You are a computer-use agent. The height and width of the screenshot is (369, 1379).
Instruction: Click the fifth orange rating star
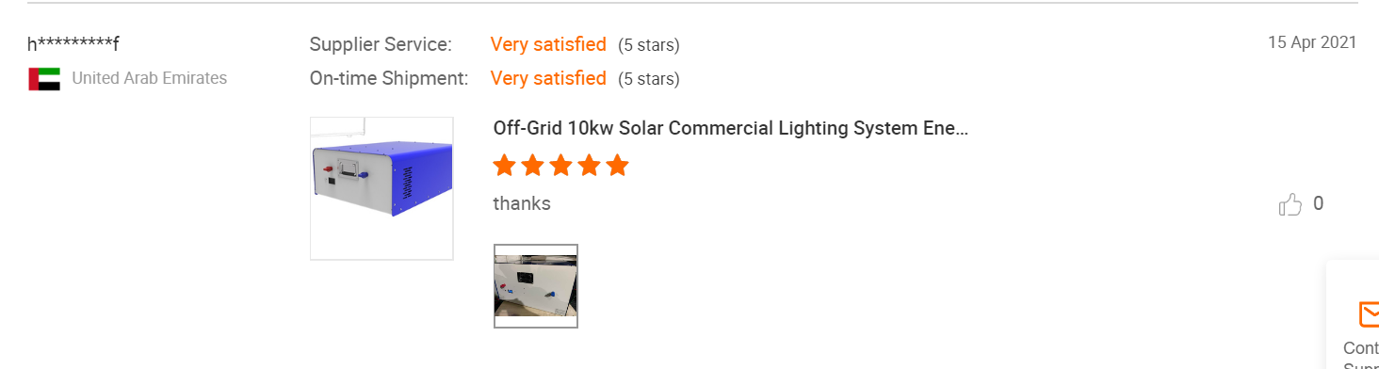coord(617,166)
